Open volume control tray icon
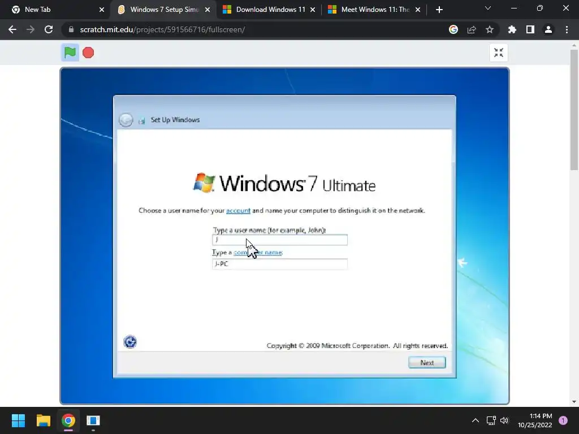 [504, 420]
